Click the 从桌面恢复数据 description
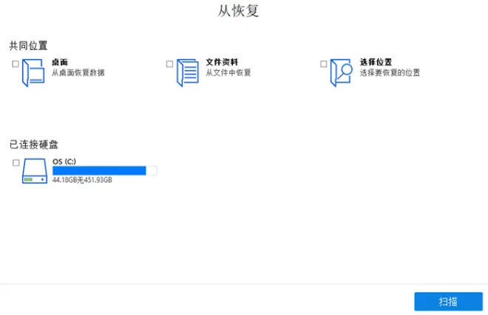Viewport: 488px width, 315px height. point(78,73)
